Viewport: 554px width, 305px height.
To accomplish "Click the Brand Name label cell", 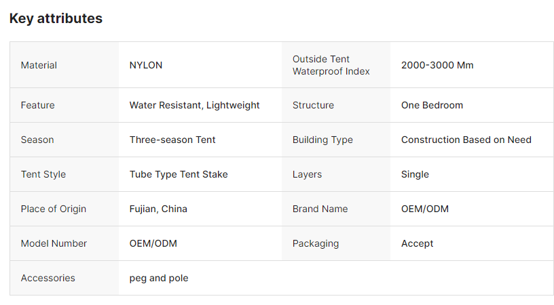I will tap(320, 209).
